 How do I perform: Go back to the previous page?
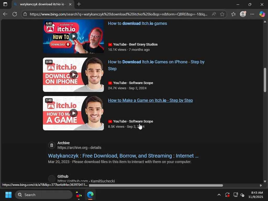coord(5,14)
